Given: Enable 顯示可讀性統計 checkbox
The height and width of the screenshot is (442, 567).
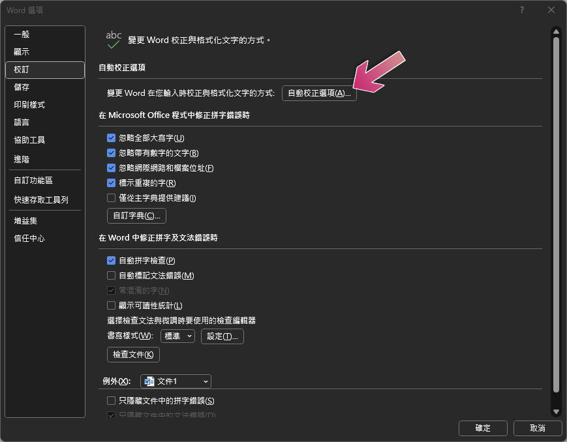Looking at the screenshot, I should coord(112,306).
